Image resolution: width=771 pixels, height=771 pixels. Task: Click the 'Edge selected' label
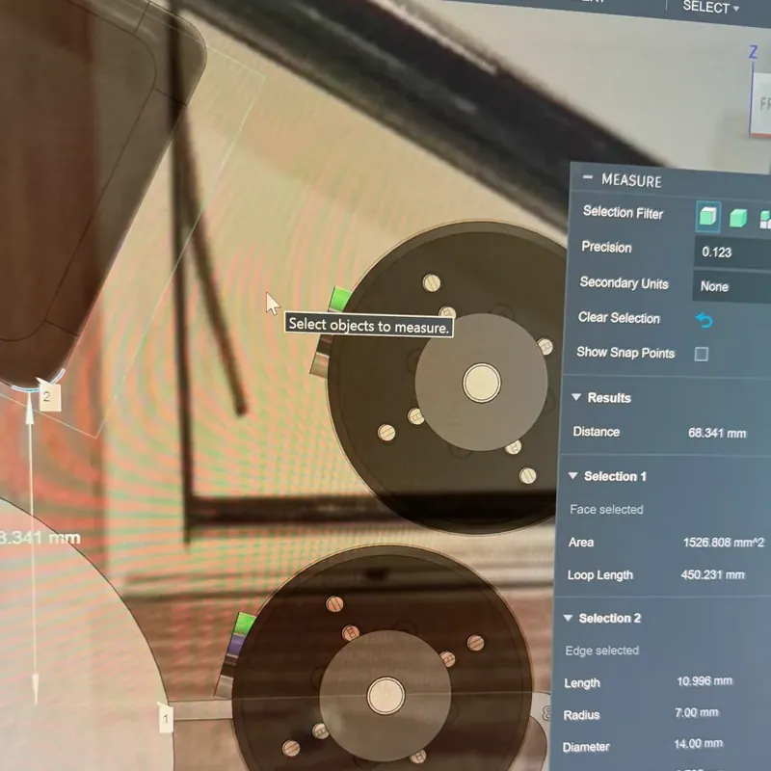pos(601,651)
